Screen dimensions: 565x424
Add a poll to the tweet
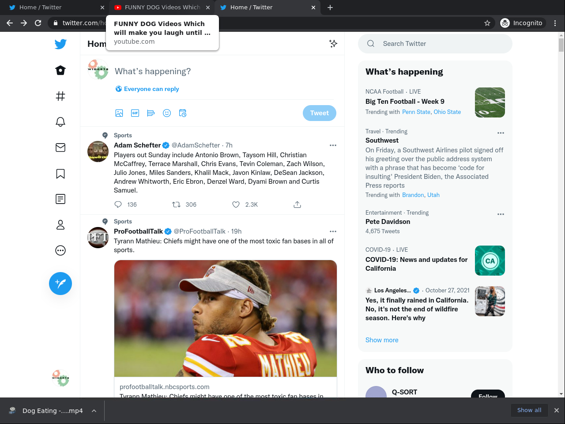click(x=151, y=113)
